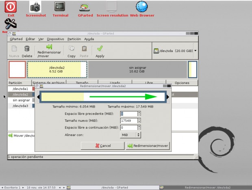Open the GParted menu
The height and width of the screenshot is (190, 252).
(x=16, y=39)
